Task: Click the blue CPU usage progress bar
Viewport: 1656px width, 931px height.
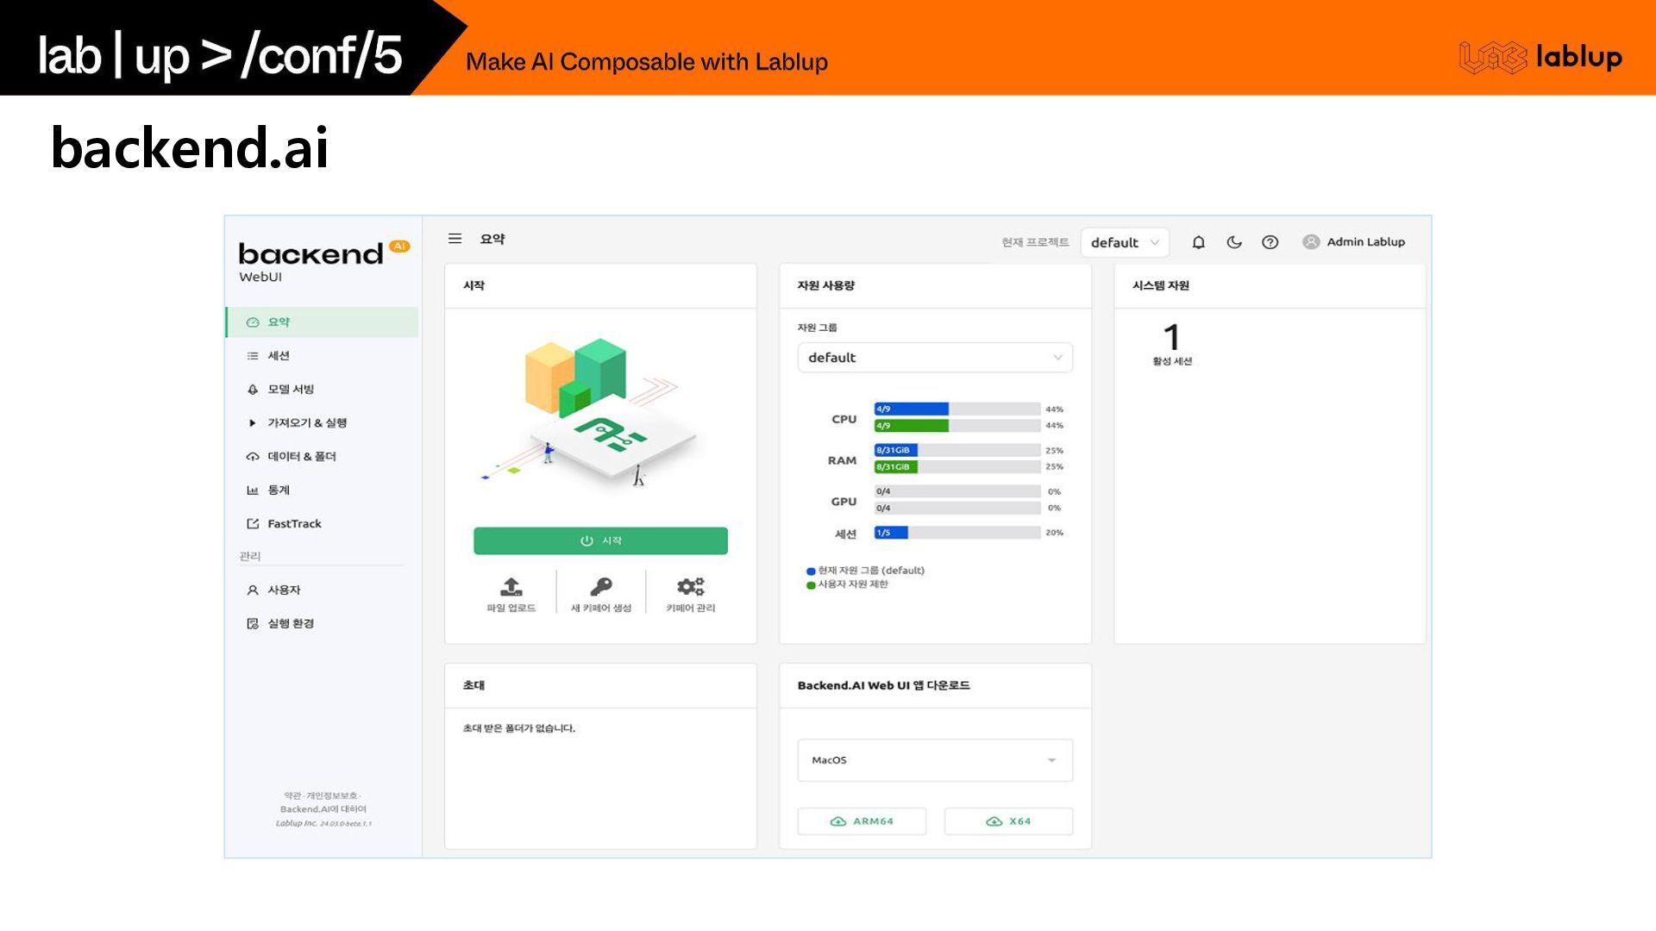Action: click(911, 409)
